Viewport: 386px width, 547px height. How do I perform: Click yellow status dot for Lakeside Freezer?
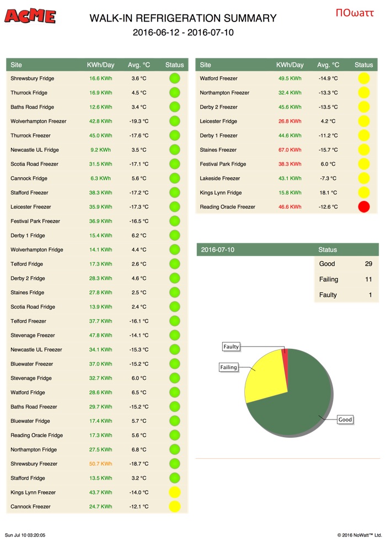pos(363,178)
